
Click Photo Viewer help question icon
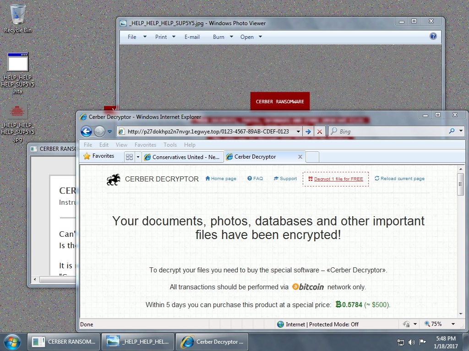point(433,37)
